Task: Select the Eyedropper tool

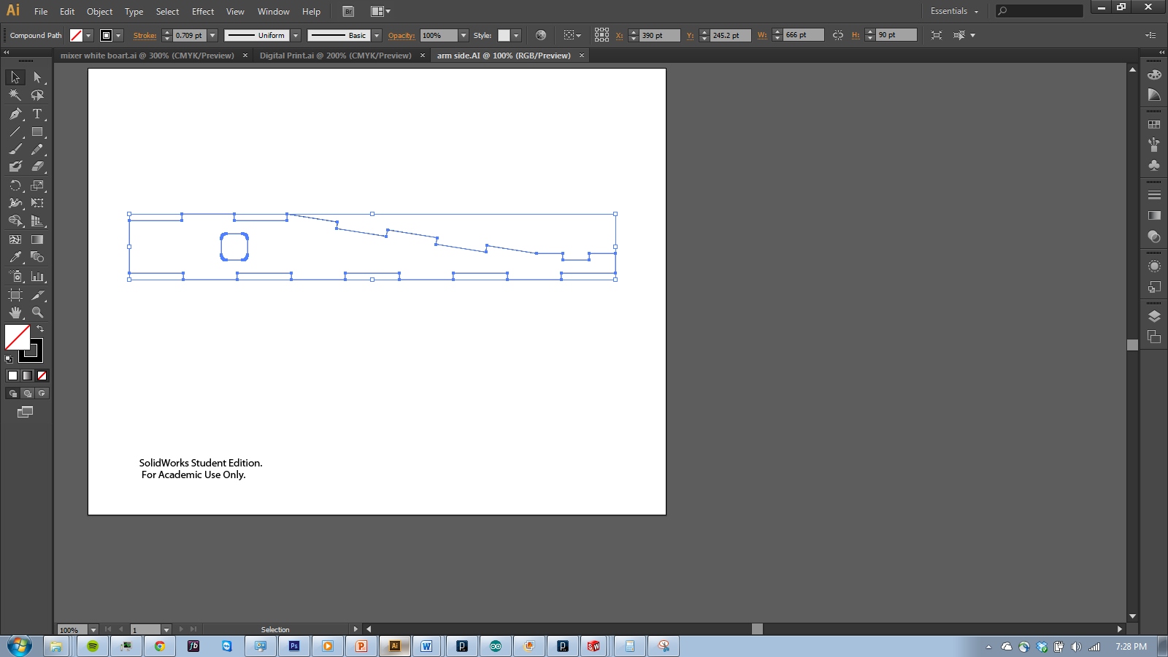Action: [15, 257]
